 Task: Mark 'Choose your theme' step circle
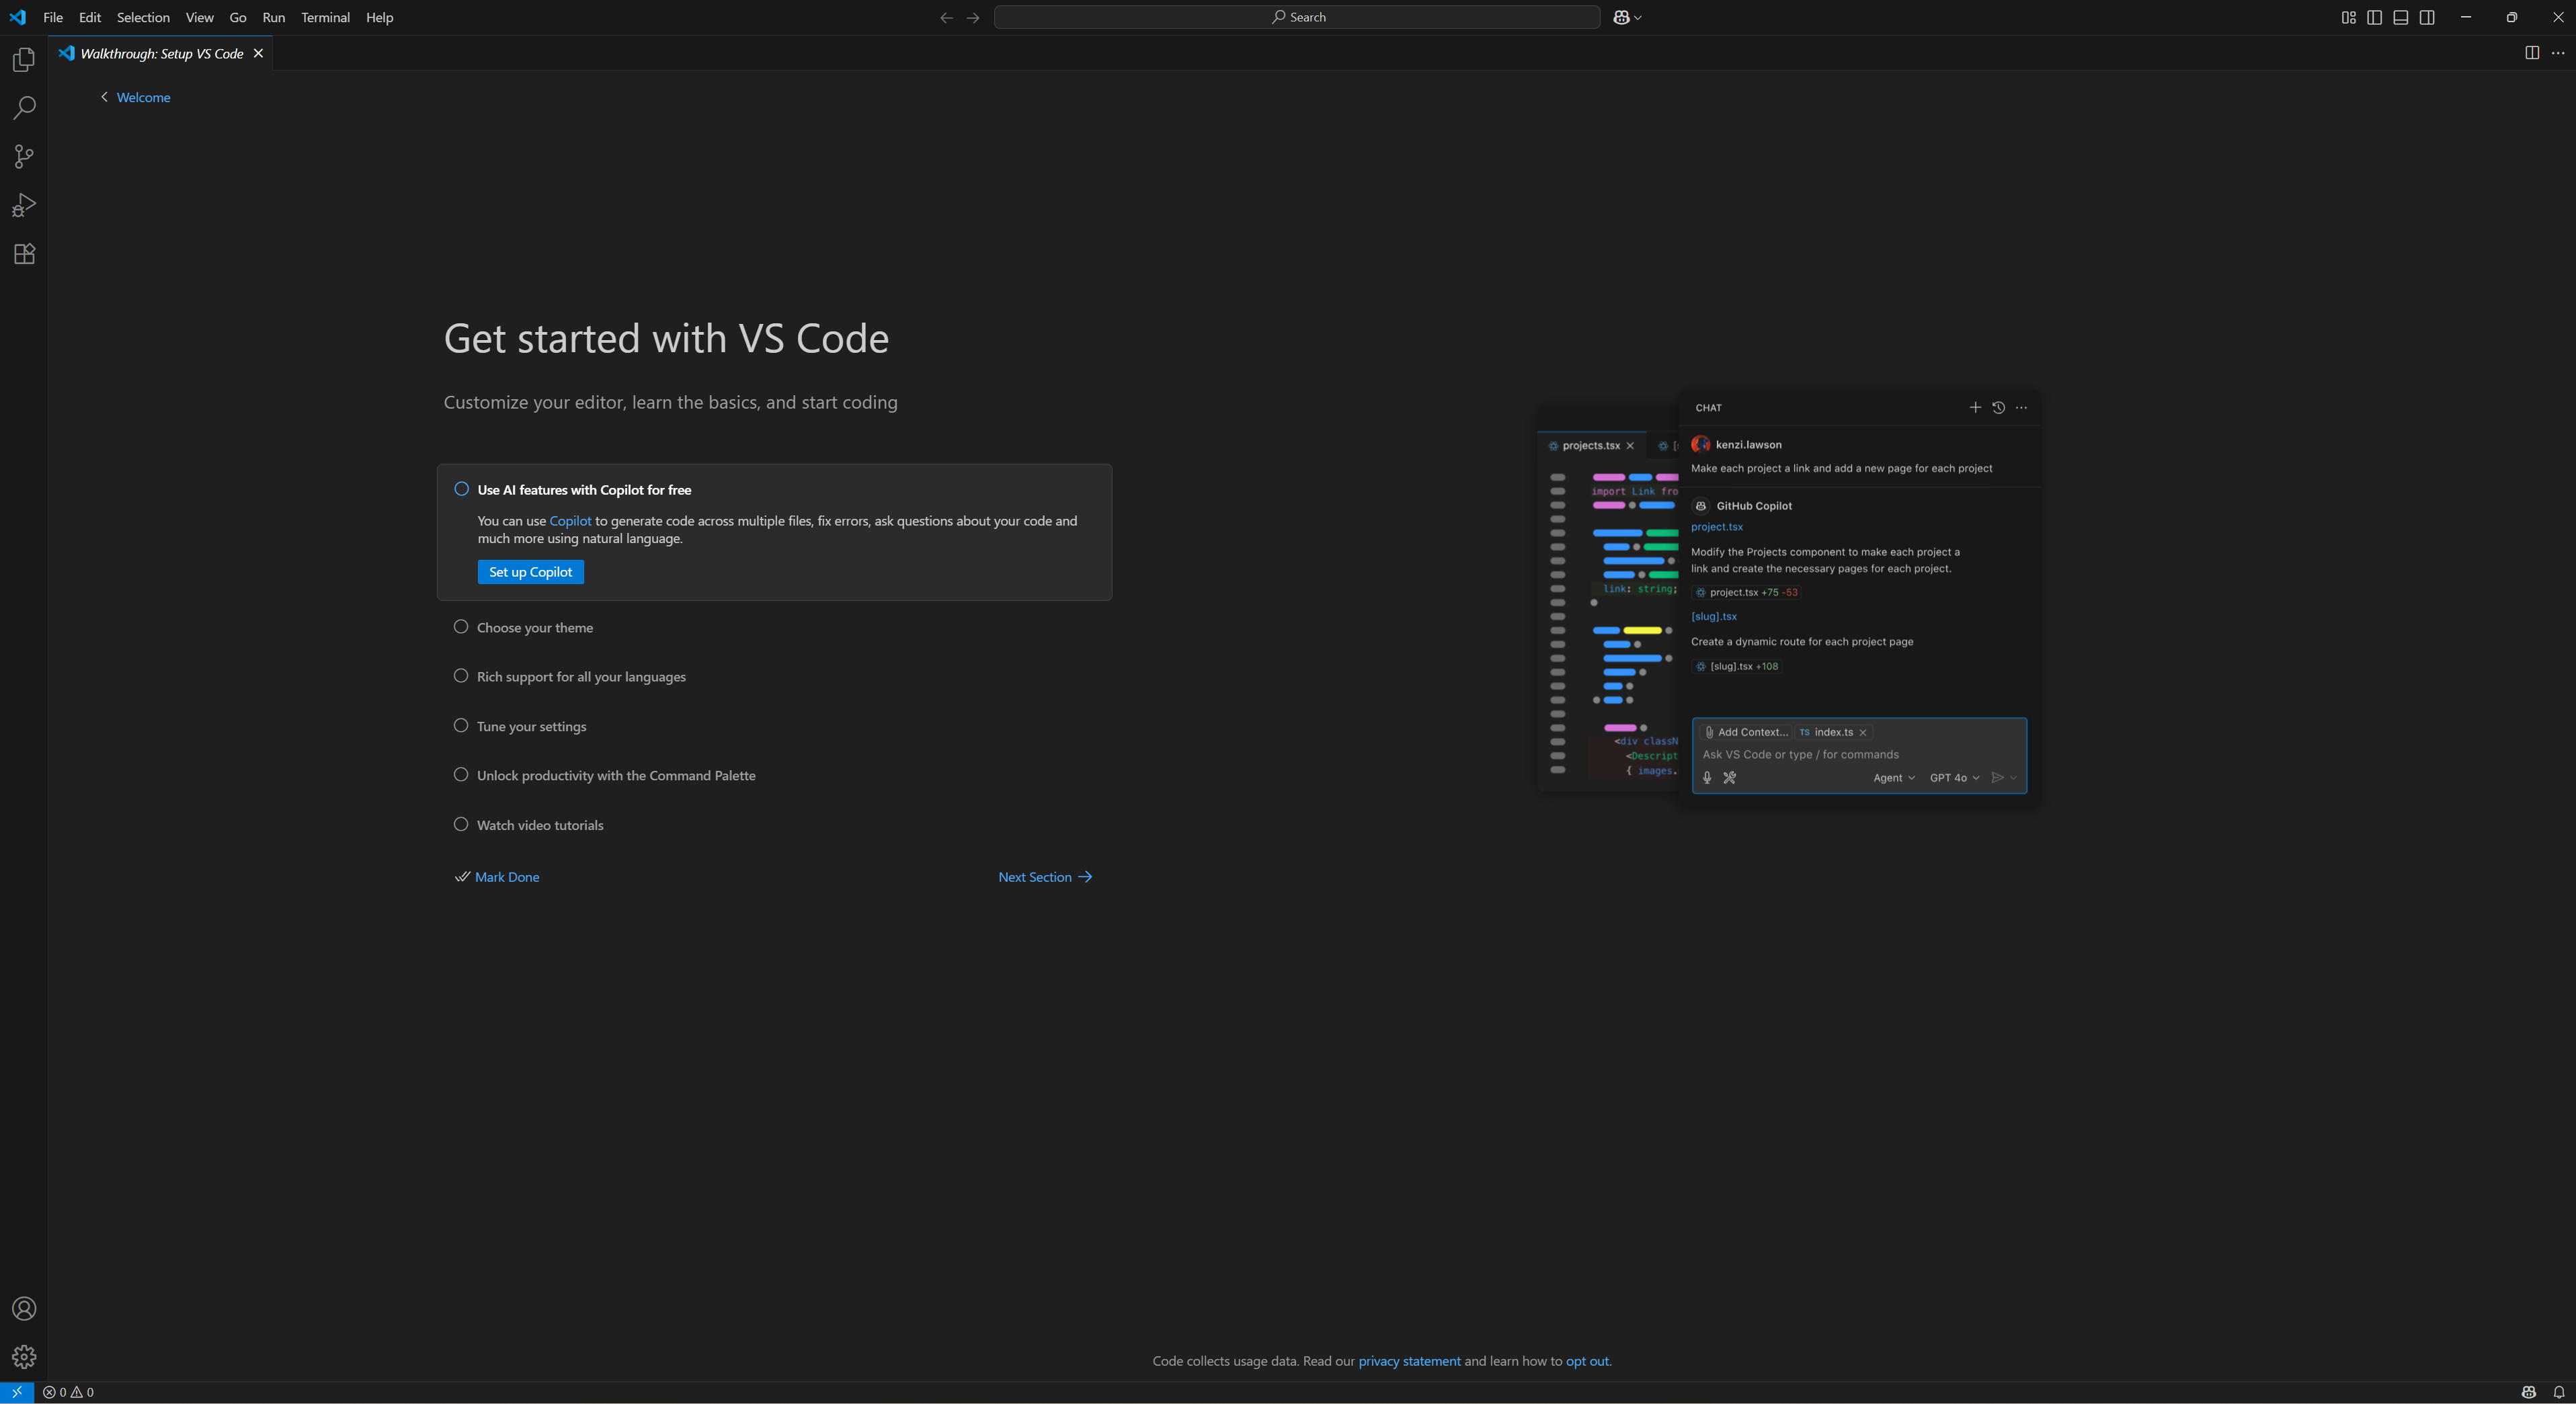461,627
